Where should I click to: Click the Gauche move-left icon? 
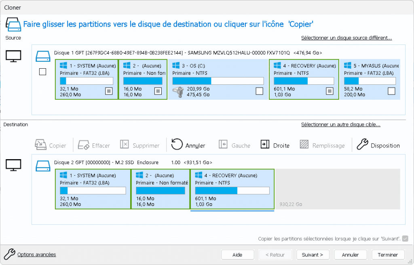coord(223,145)
